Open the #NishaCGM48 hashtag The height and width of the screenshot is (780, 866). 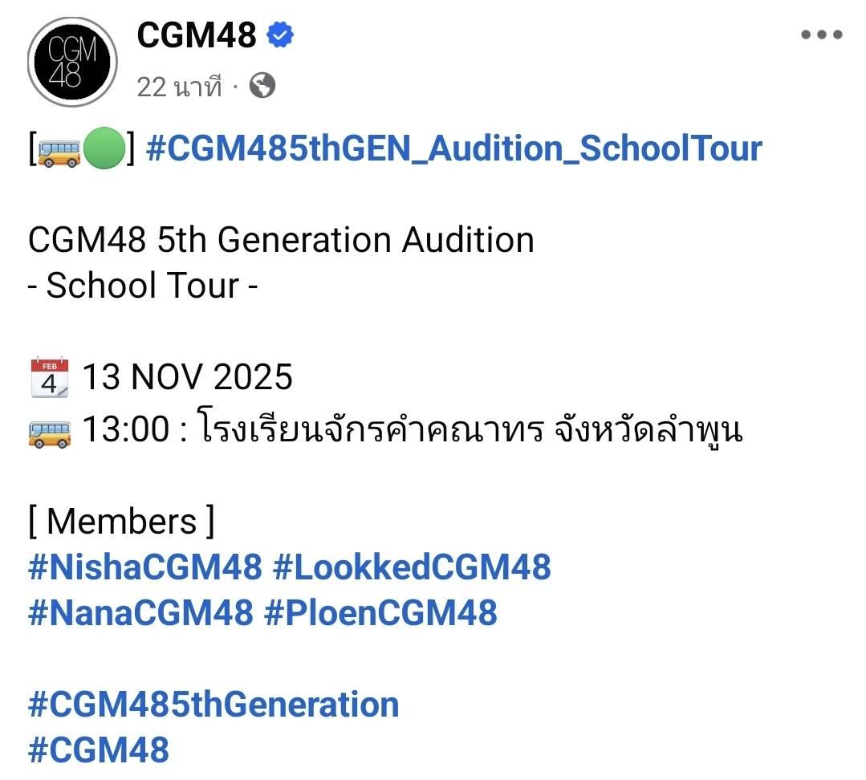[x=145, y=567]
